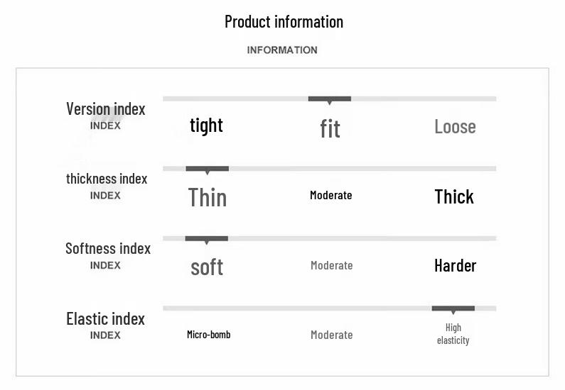Screen dimensions: 565x390
Task: Select the 'tight' version option
Action: pyautogui.click(x=206, y=126)
